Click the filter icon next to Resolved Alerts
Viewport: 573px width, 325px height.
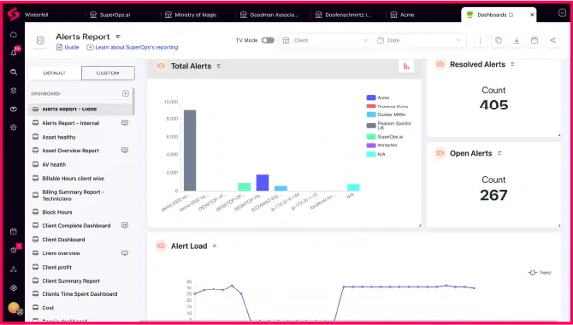[x=512, y=64]
